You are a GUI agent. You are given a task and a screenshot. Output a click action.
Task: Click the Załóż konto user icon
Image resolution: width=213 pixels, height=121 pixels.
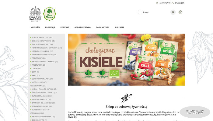[157, 3]
